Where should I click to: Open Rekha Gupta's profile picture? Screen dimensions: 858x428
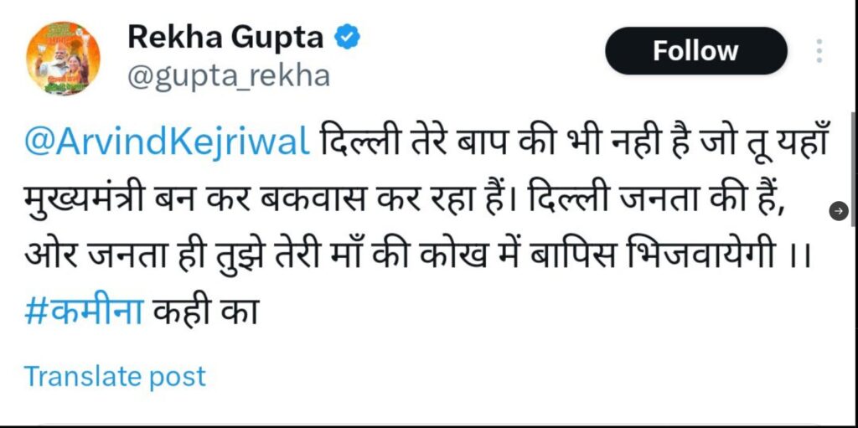pyautogui.click(x=63, y=59)
